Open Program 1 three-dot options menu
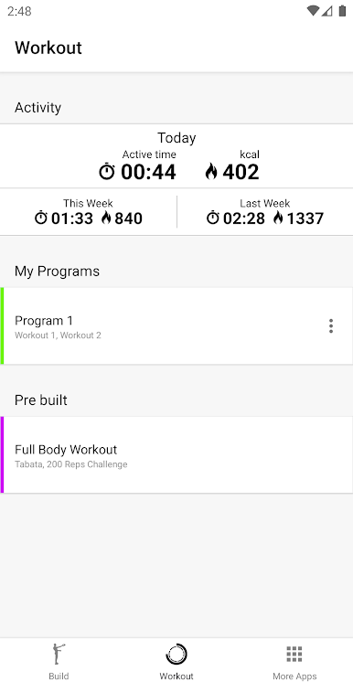353x682 pixels. pyautogui.click(x=331, y=325)
